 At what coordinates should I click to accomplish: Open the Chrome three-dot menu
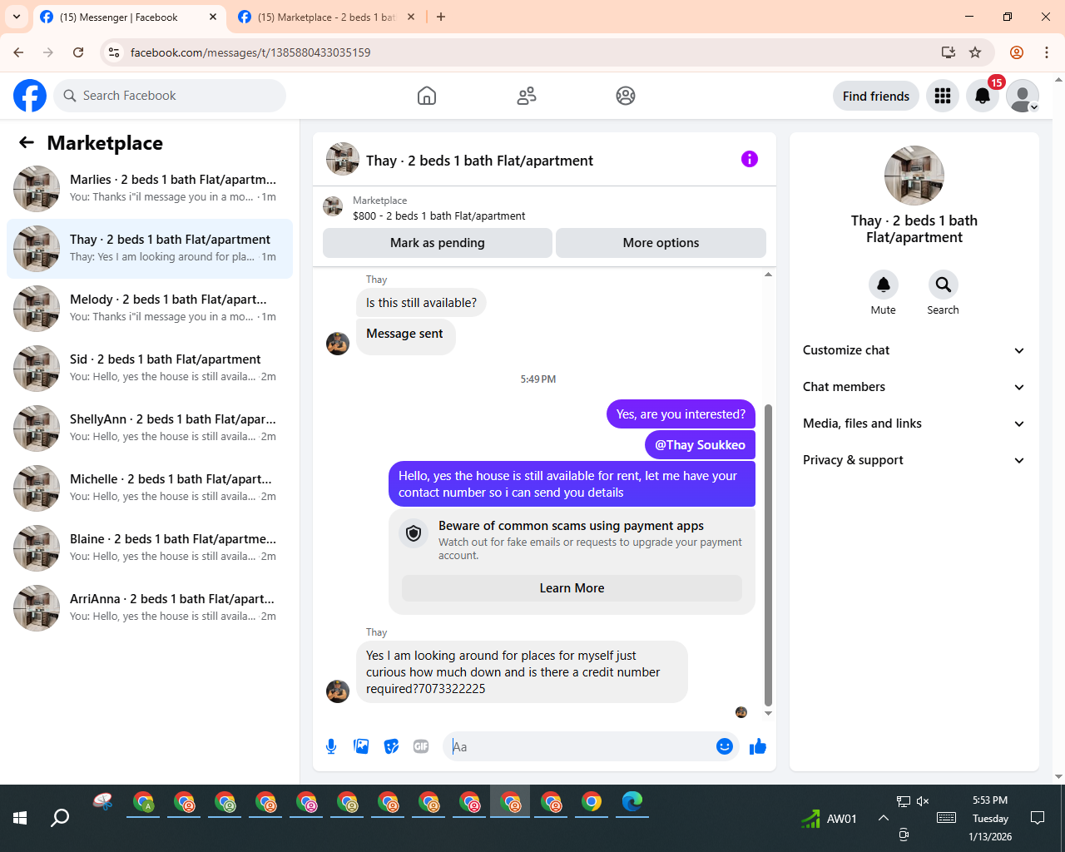1047,52
